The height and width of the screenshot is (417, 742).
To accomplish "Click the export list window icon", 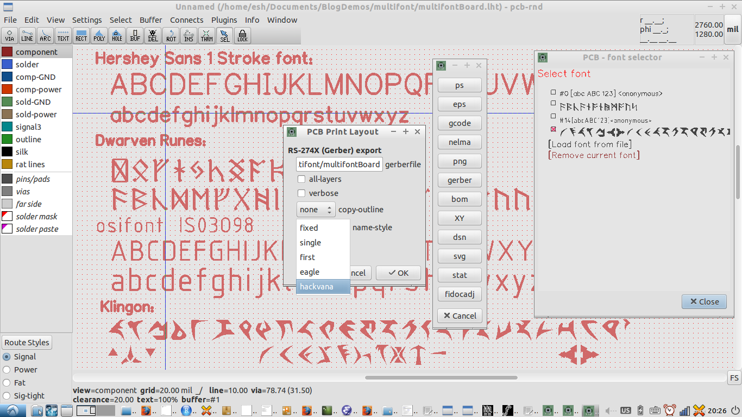I will pos(441,65).
